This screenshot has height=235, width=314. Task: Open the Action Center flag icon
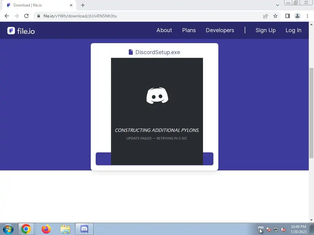coord(268,229)
